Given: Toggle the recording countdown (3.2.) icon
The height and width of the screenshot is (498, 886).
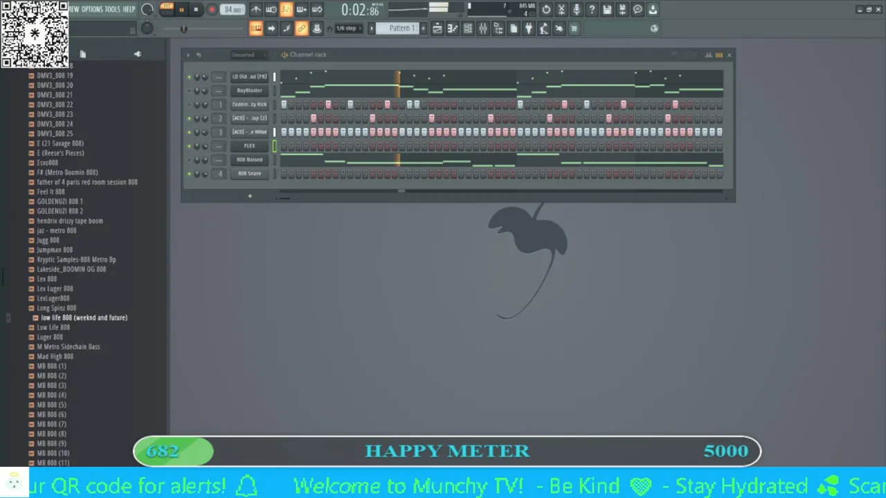Looking at the screenshot, I should coord(287,10).
